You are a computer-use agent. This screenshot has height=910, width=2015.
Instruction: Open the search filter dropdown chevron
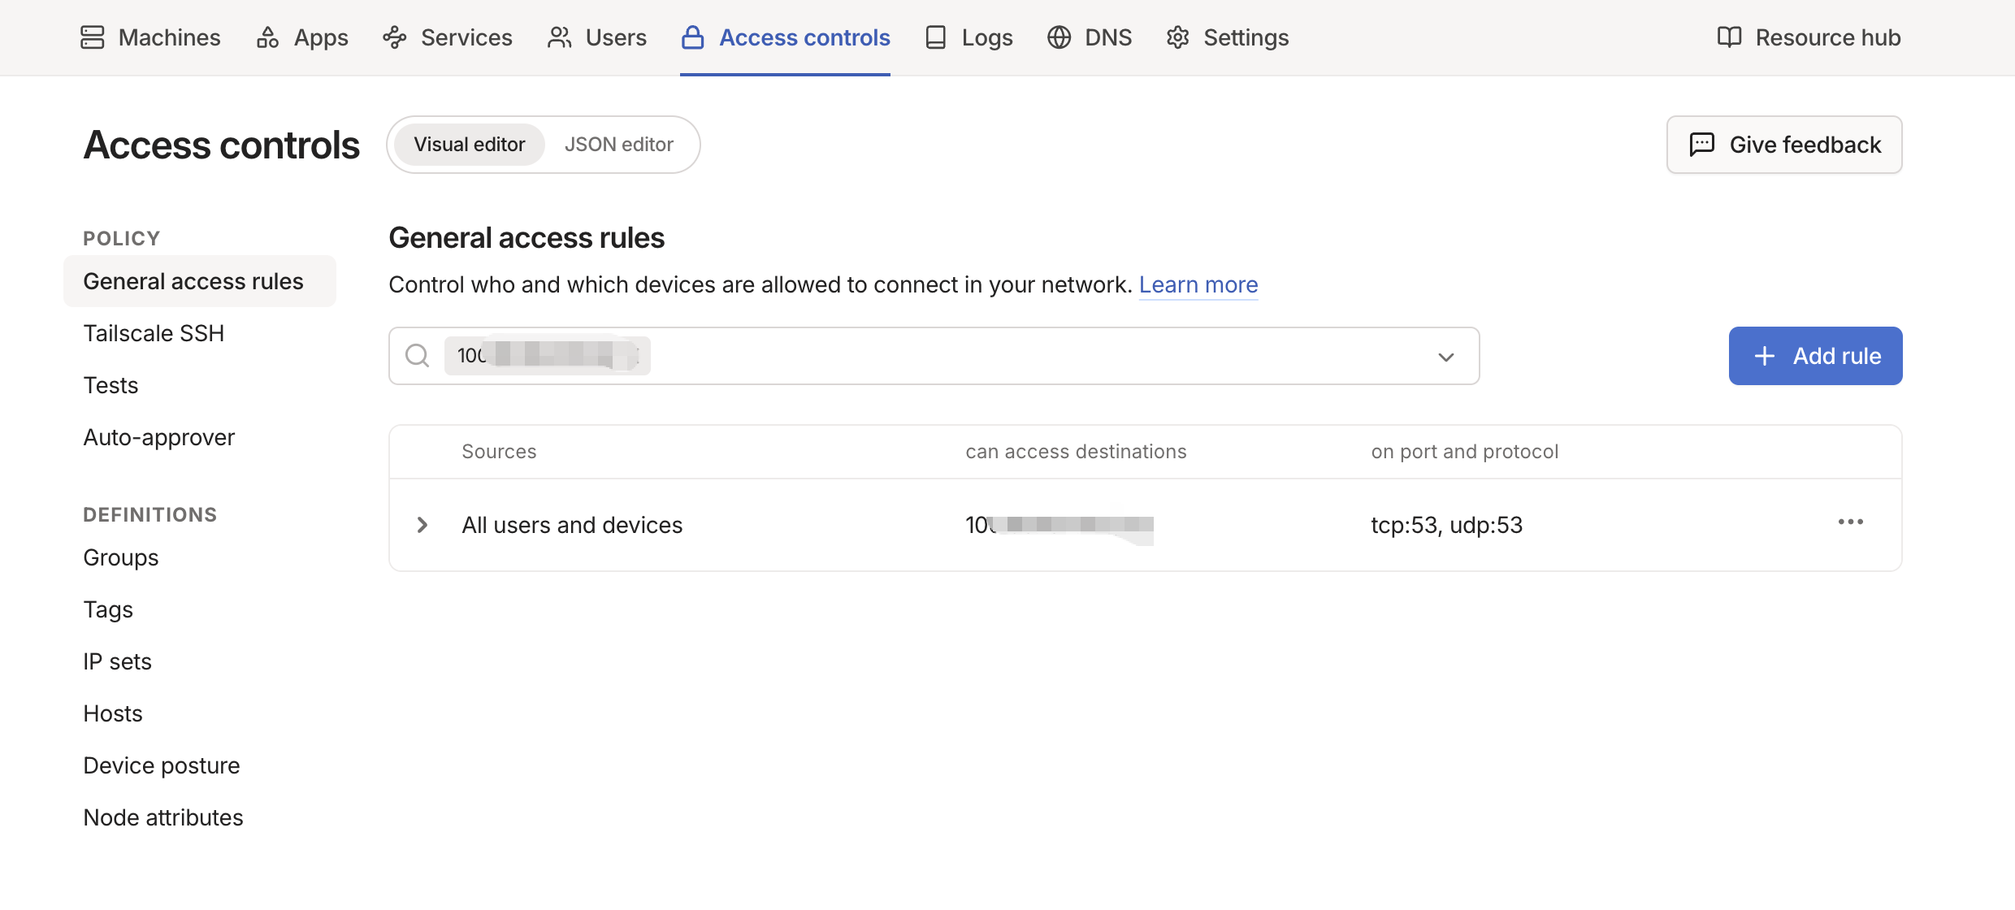[x=1446, y=357]
